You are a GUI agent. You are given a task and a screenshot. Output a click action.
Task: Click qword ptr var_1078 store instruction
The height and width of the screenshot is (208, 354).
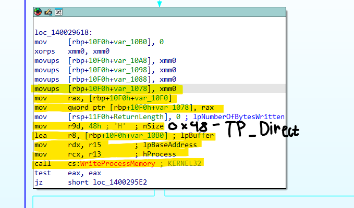click(x=124, y=107)
